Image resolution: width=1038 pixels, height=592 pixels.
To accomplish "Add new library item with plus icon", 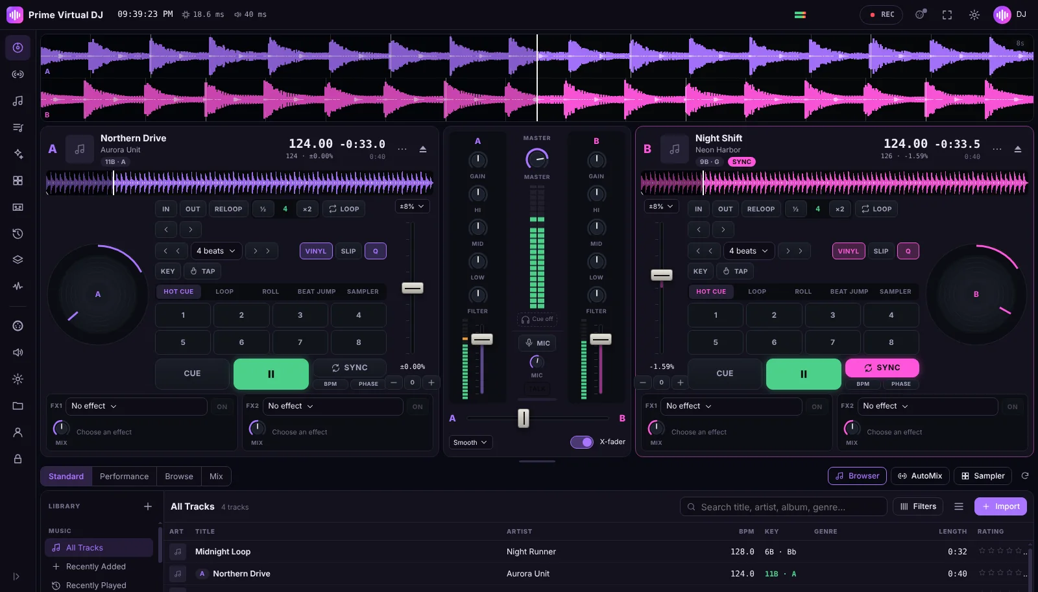I will [148, 506].
